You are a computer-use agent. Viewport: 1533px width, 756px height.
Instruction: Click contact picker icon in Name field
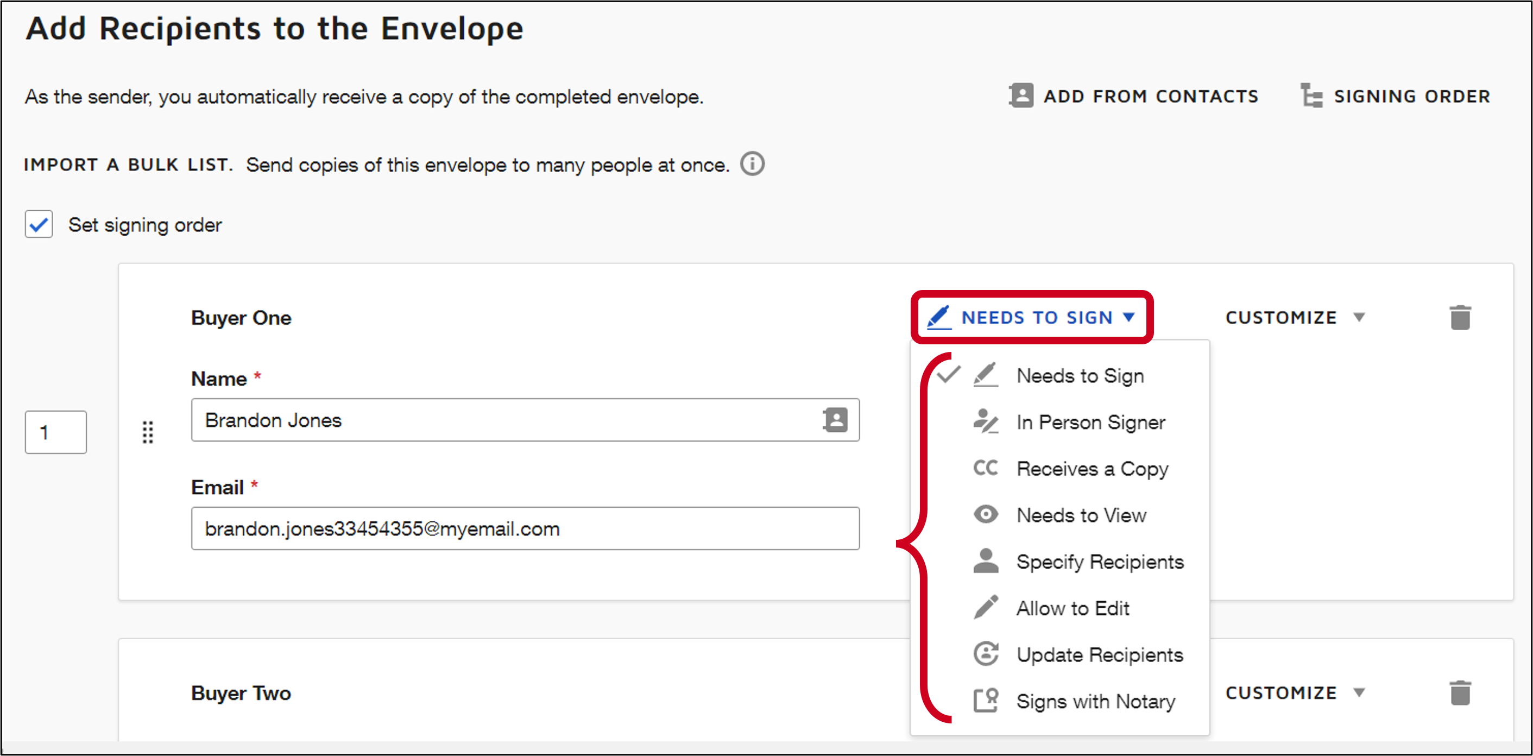coord(835,420)
